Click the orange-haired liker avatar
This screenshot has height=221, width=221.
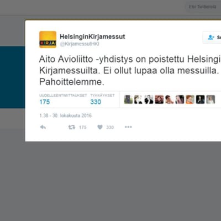tap(190, 99)
